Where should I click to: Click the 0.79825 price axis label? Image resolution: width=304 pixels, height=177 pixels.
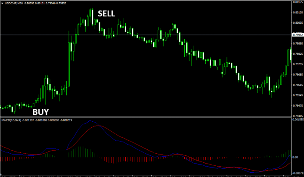point(297,54)
